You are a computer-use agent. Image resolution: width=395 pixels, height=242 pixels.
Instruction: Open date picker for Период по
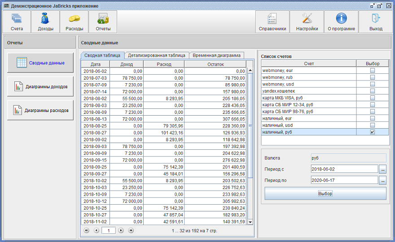click(382, 180)
